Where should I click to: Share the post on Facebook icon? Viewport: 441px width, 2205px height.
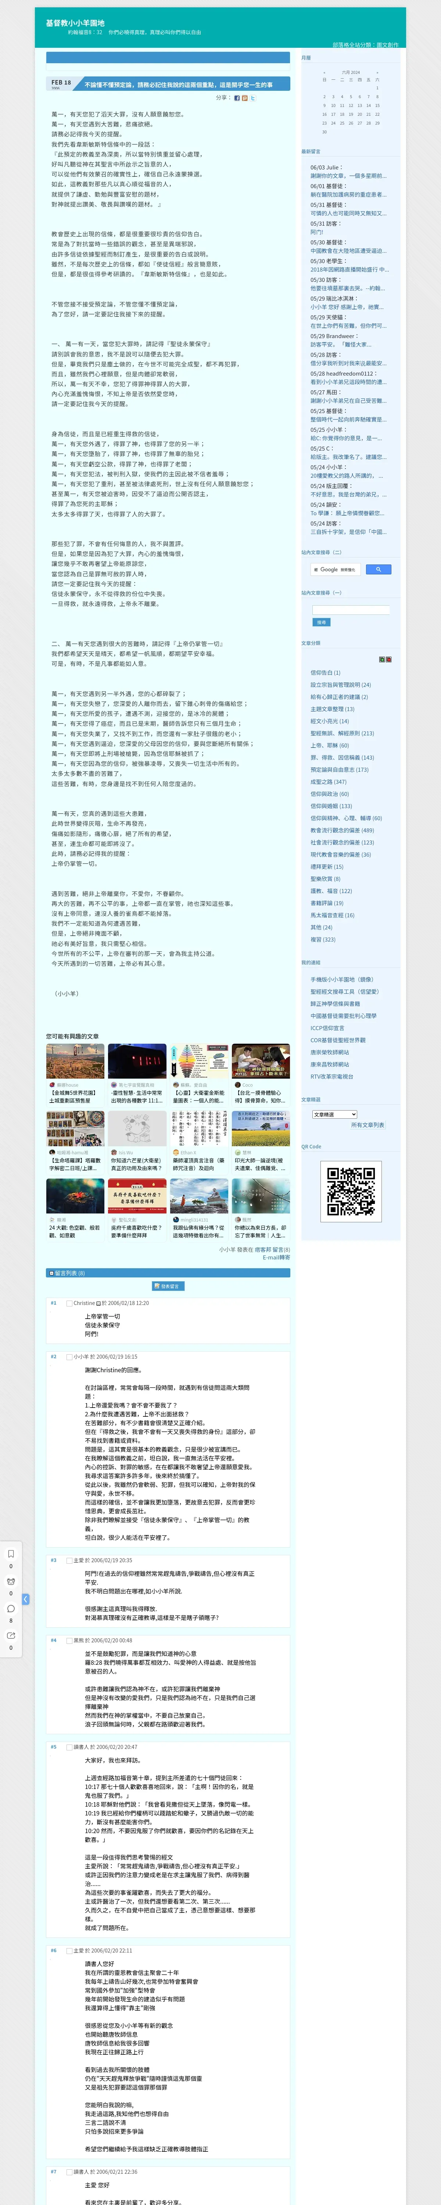click(236, 98)
